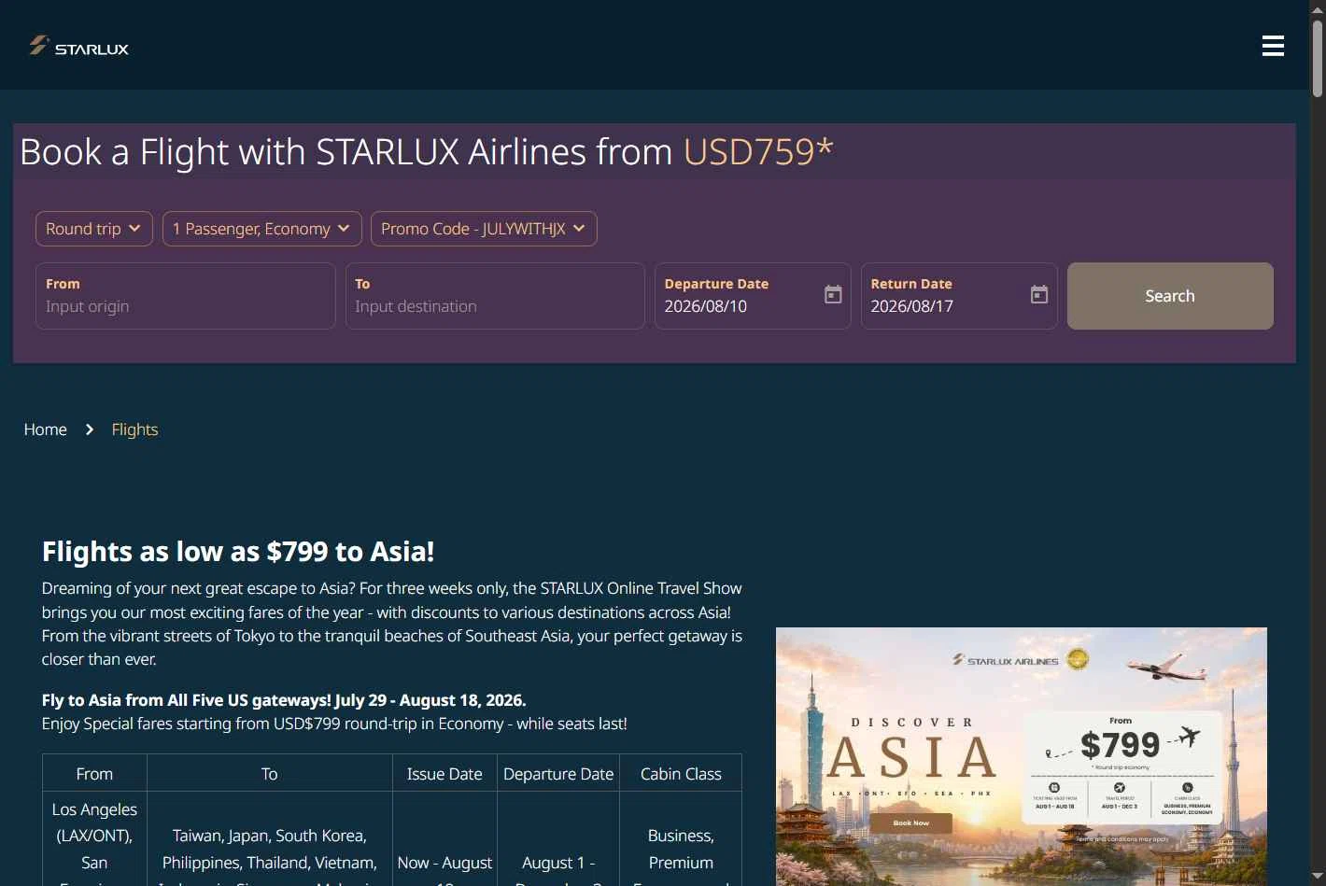Click the STARLUX logo
This screenshot has width=1326, height=886.
[78, 46]
